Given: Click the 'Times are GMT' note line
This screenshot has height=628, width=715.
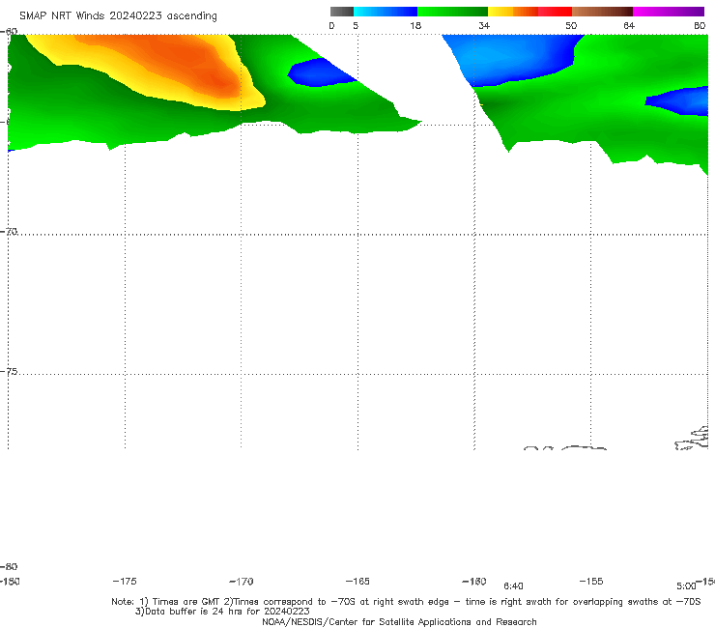Looking at the screenshot, I should click(406, 602).
